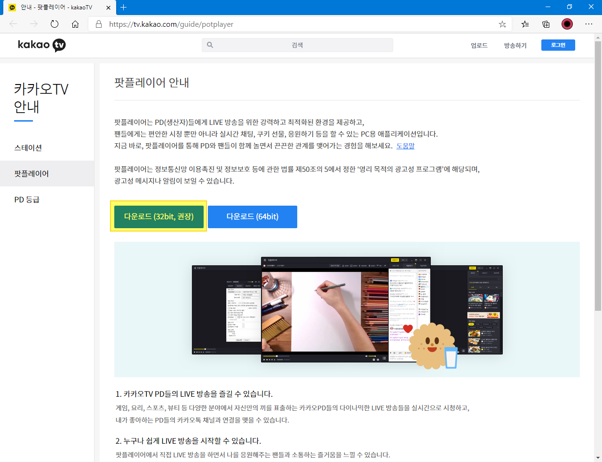Click the browser forward arrow

pyautogui.click(x=34, y=24)
